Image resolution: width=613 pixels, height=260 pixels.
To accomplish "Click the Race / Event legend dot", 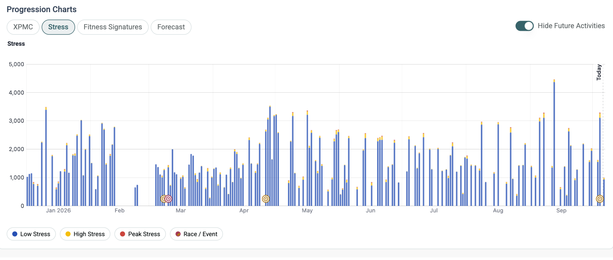I will 178,234.
